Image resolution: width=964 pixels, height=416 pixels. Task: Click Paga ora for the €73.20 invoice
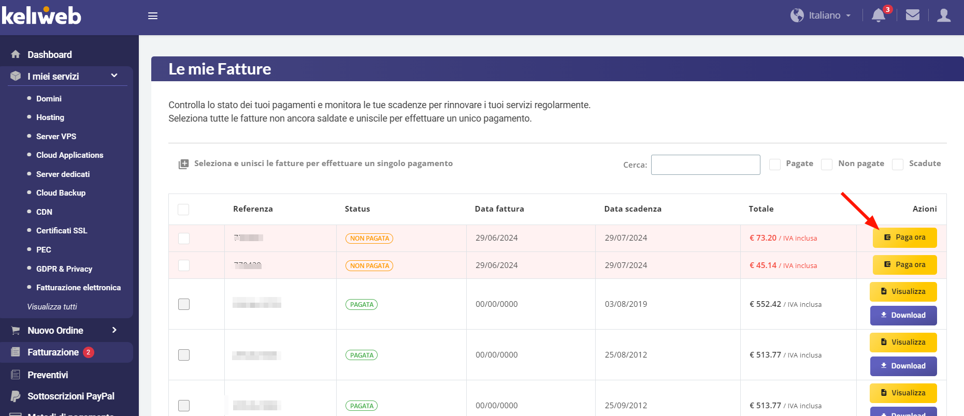click(904, 237)
